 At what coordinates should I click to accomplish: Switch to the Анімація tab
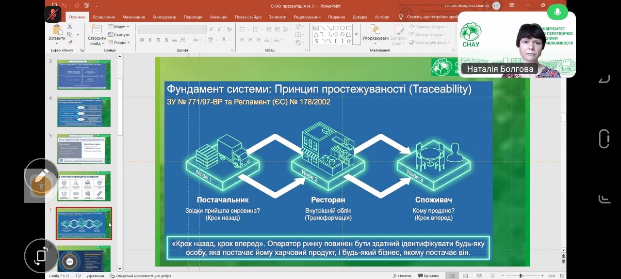click(218, 17)
